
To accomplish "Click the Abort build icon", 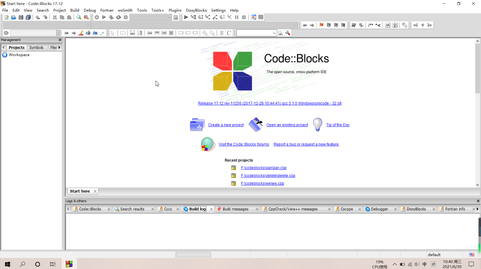I will pyautogui.click(x=126, y=17).
